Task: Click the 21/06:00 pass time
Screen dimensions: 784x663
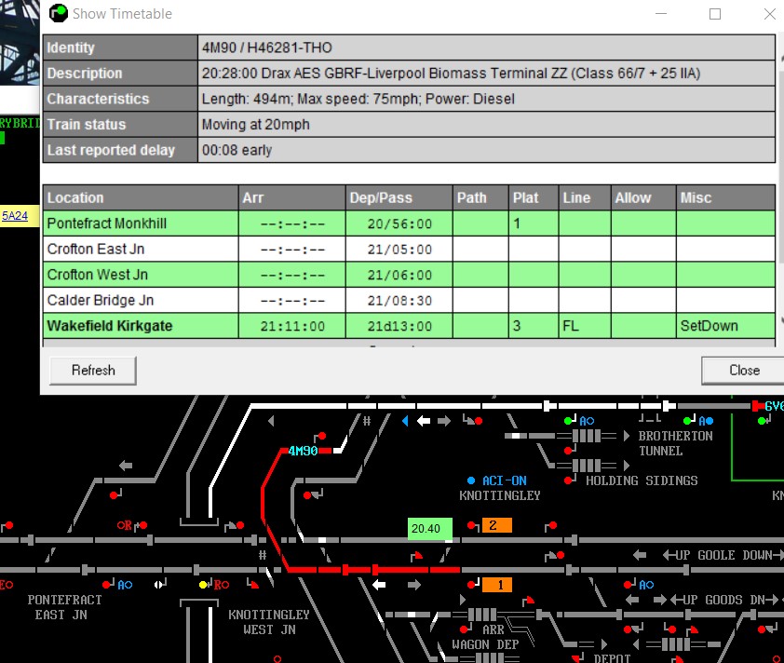Action: pyautogui.click(x=399, y=275)
